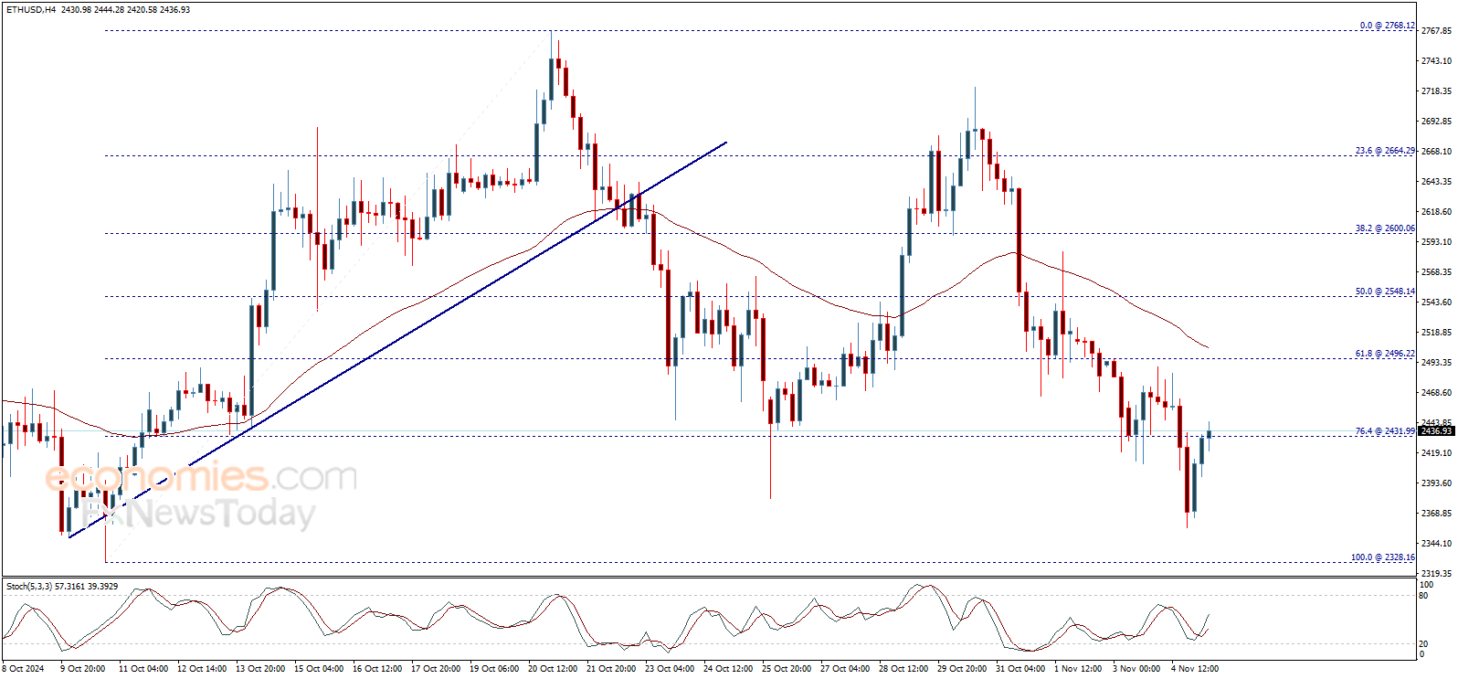1458x679 pixels.
Task: Select the 38.2 @ 2600.06 Fibonacci label
Action: (1385, 228)
